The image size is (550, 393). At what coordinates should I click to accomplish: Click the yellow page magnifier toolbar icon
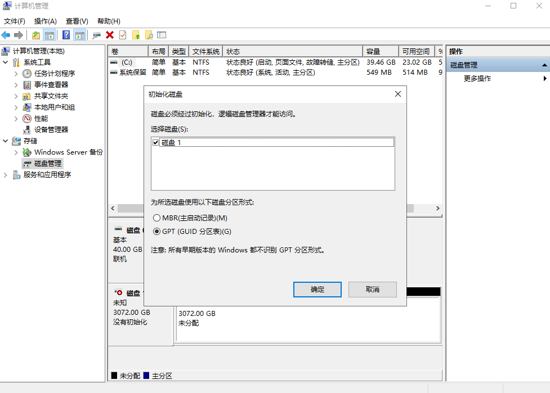[149, 35]
